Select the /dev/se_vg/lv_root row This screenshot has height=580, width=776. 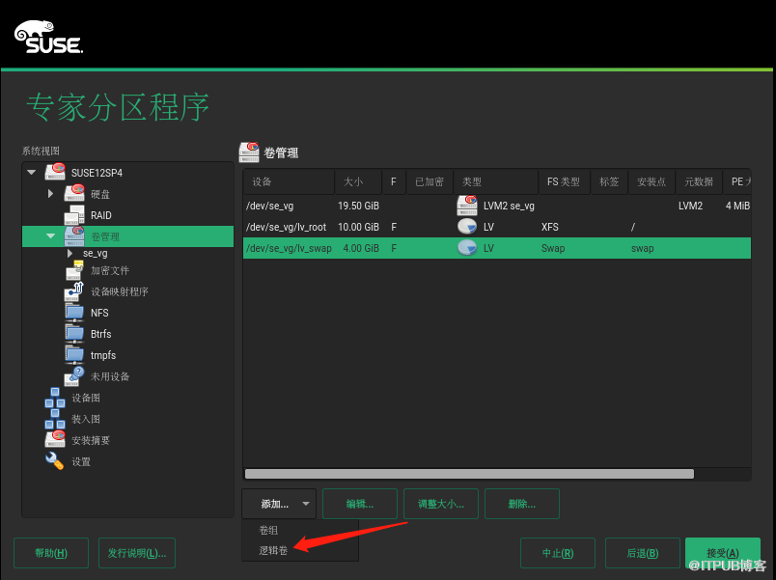[x=497, y=227]
